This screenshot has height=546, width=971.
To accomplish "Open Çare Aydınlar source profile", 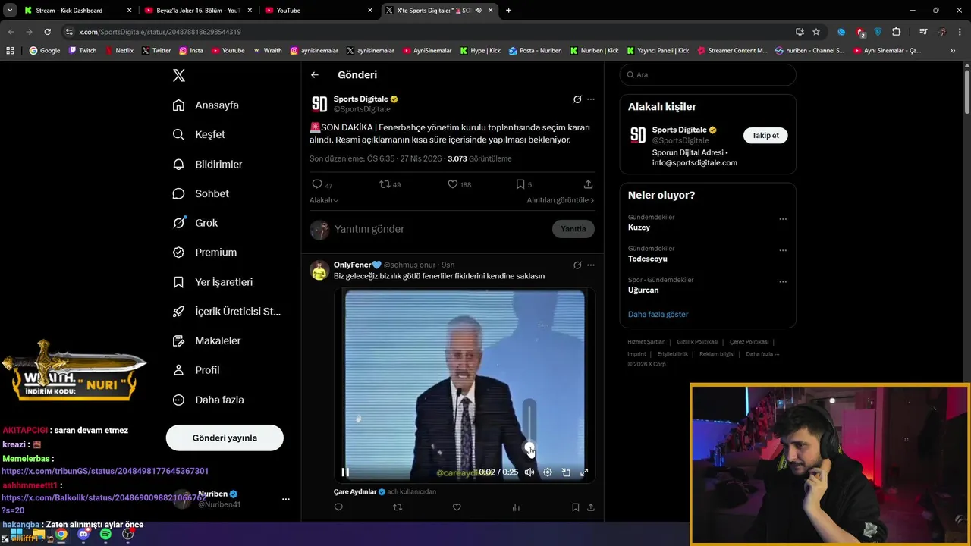I will pos(355,491).
